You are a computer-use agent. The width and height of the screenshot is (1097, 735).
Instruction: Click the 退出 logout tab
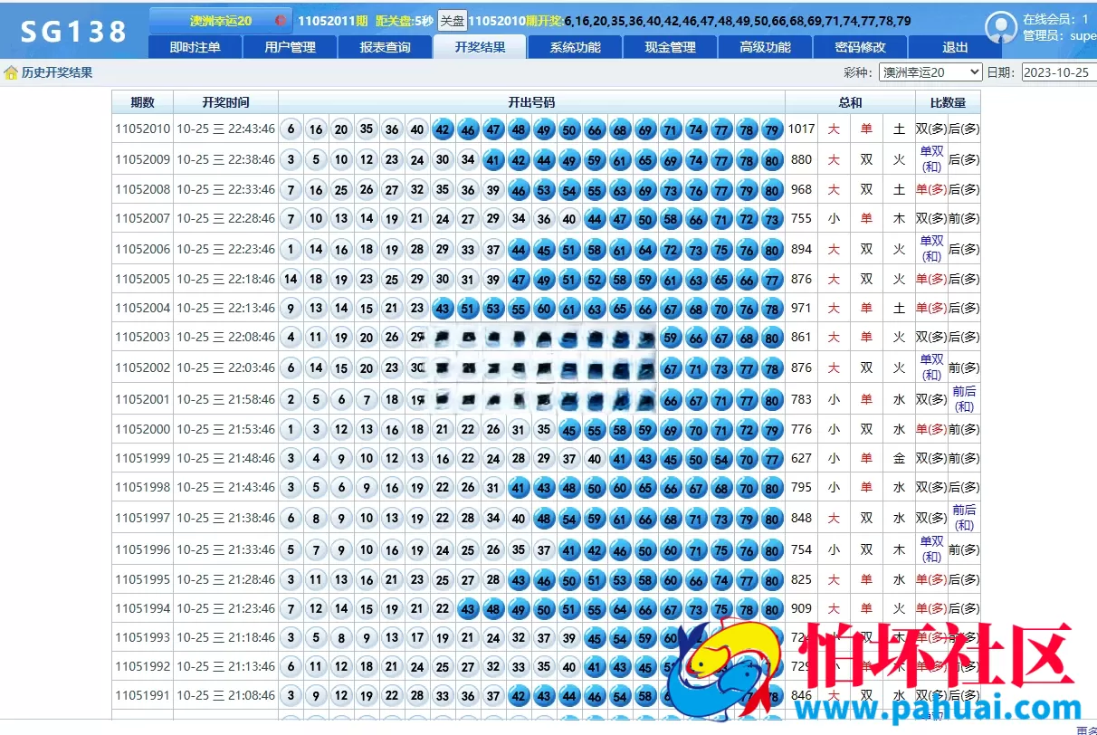(955, 47)
